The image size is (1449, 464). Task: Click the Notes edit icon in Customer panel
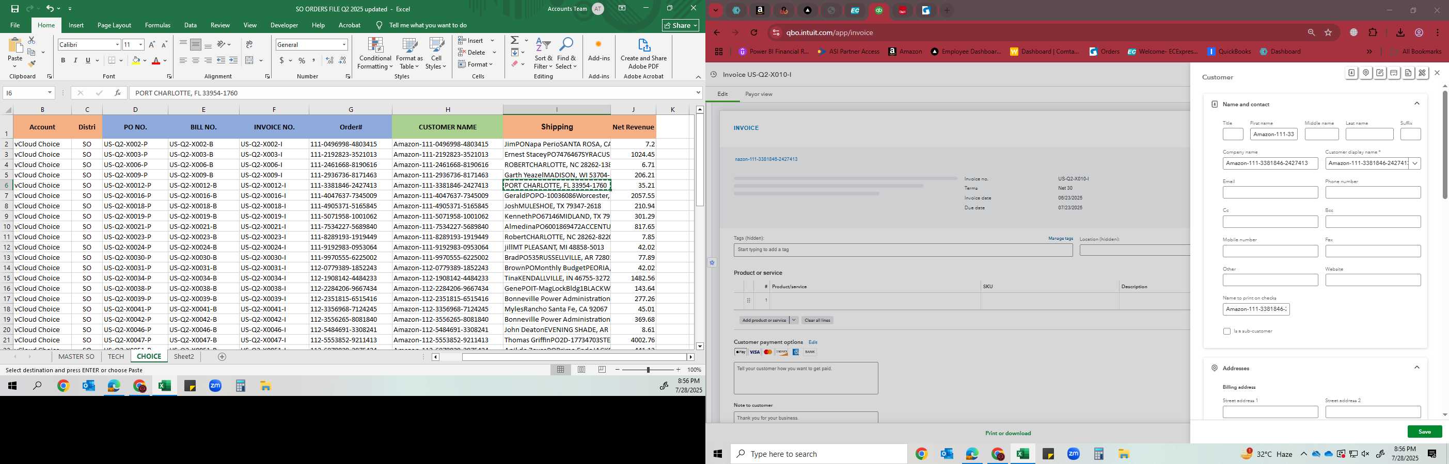[x=1380, y=73]
